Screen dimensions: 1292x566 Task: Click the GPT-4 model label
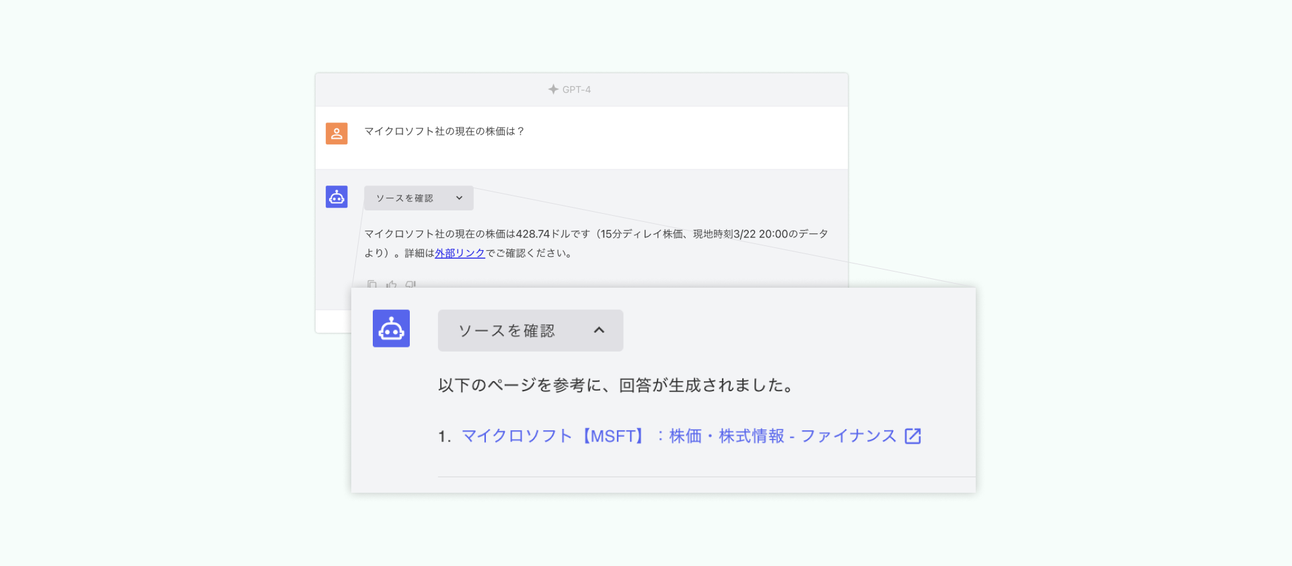click(x=577, y=89)
